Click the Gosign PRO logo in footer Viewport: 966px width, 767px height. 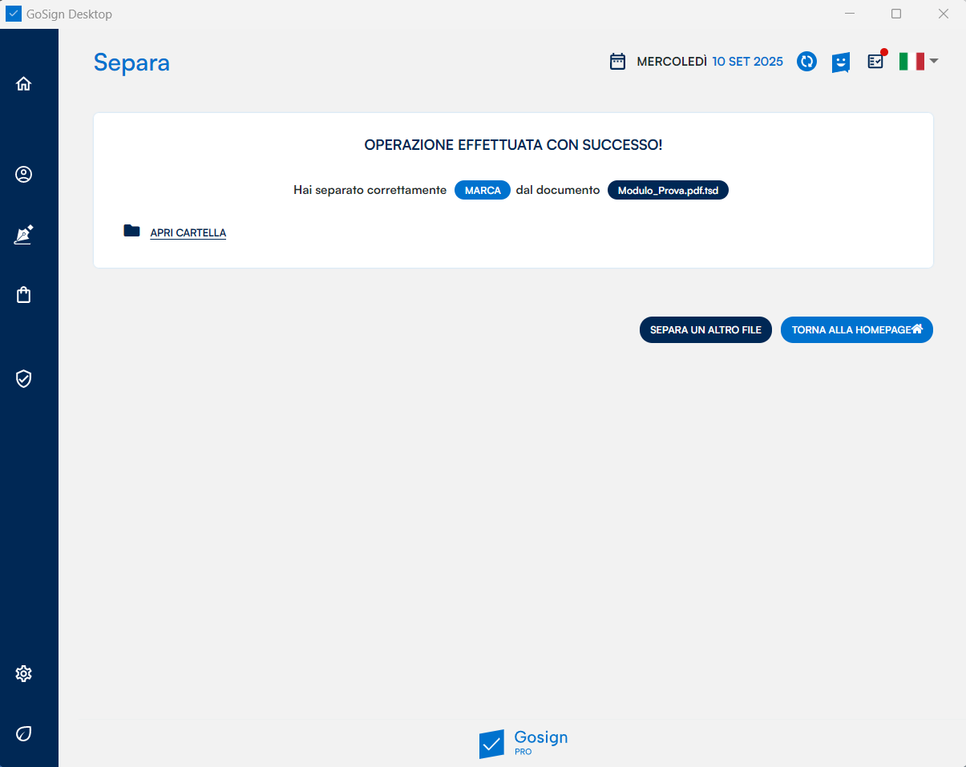click(x=523, y=743)
